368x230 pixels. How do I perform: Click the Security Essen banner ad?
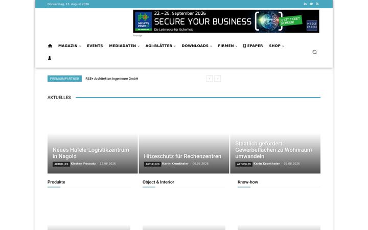pos(226,21)
